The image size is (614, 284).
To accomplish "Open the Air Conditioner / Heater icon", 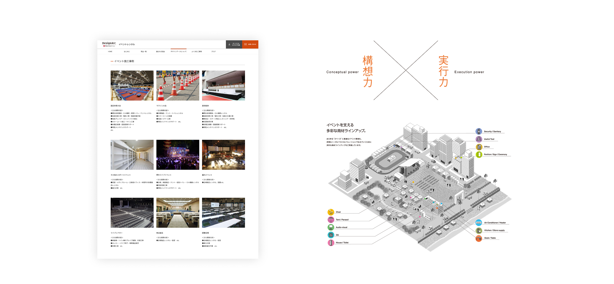I will 479,223.
